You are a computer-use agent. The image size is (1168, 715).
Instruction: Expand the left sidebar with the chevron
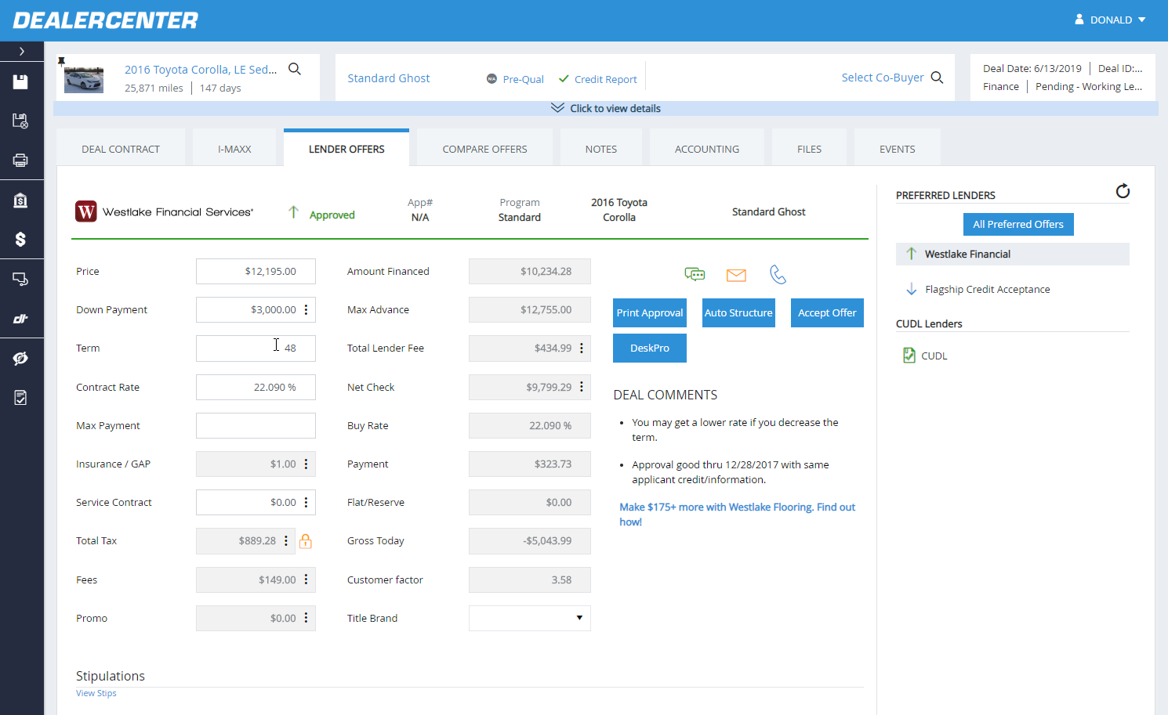(21, 51)
